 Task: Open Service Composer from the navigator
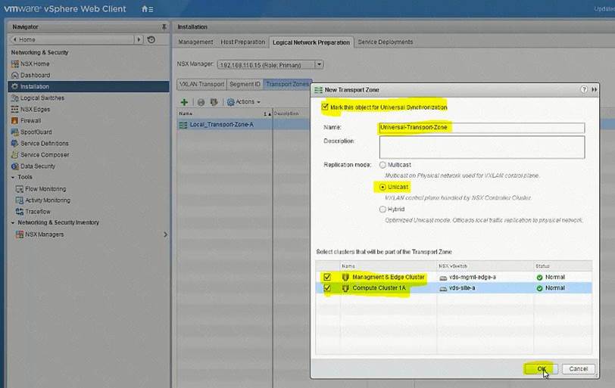(x=44, y=154)
